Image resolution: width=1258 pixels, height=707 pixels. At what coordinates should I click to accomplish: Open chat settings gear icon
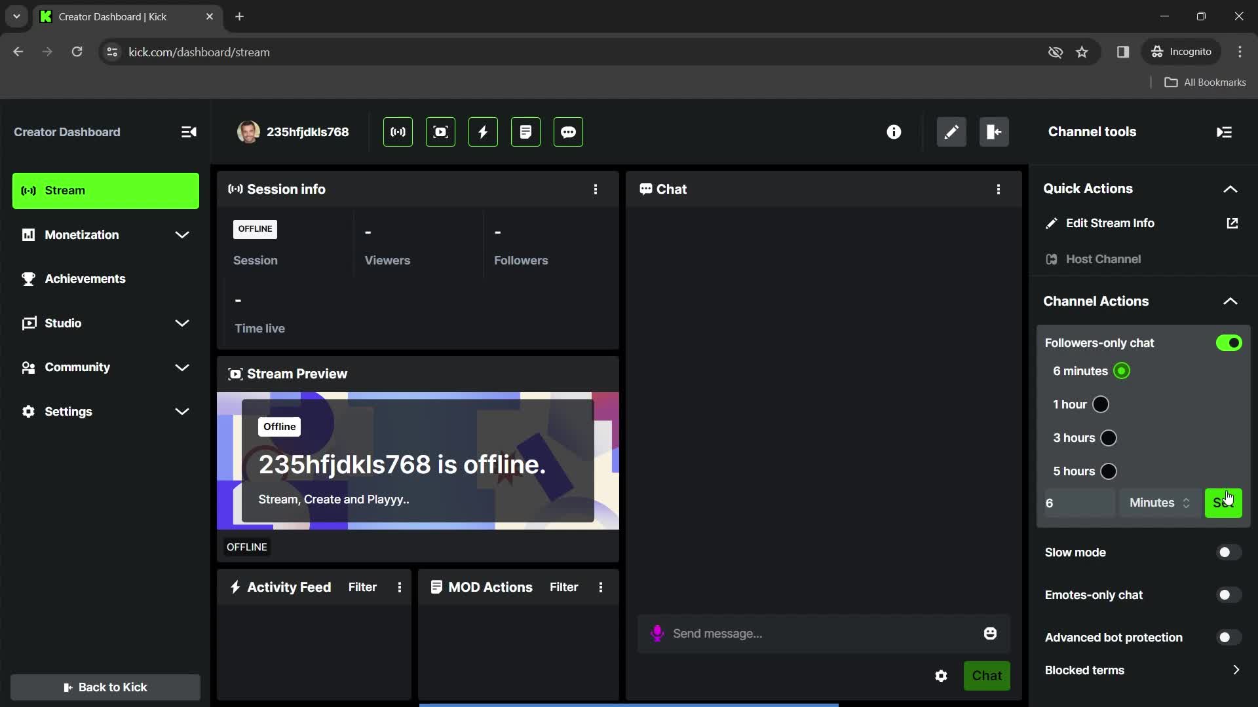pyautogui.click(x=941, y=676)
